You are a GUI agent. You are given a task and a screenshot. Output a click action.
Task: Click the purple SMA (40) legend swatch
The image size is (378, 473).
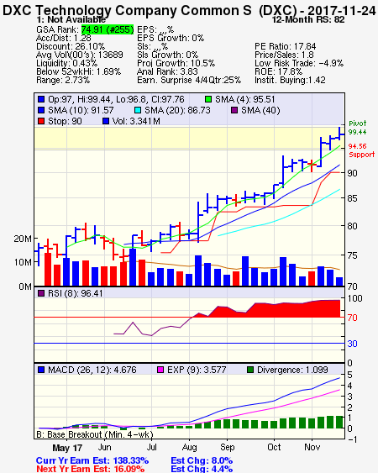pos(234,110)
